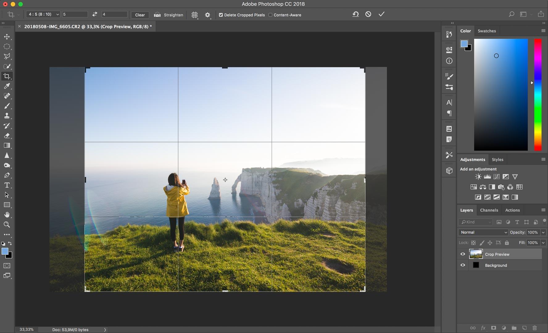This screenshot has height=333, width=548.
Task: Select the Eraser tool
Action: [x=7, y=136]
